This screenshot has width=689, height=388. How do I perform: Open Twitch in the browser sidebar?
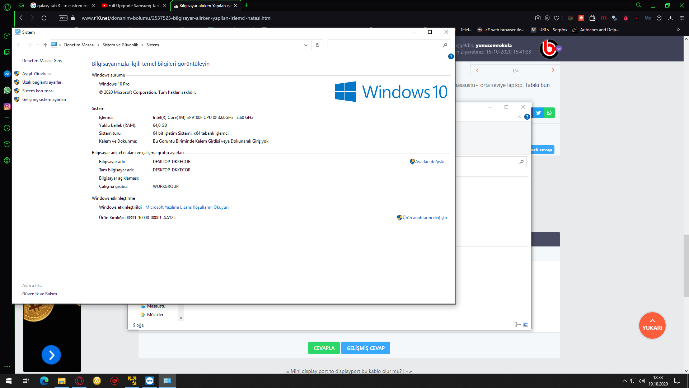[x=7, y=52]
